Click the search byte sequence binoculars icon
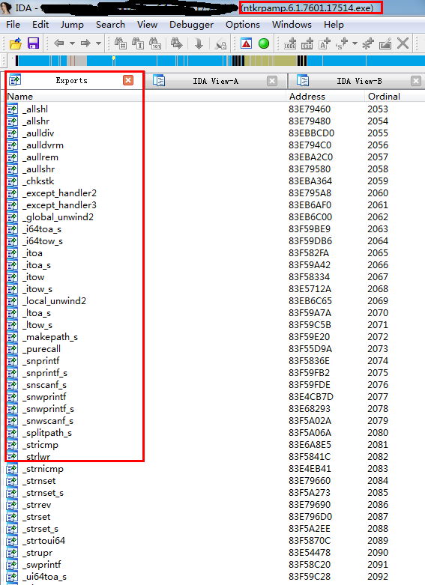Image resolution: width=425 pixels, height=585 pixels. (x=155, y=43)
